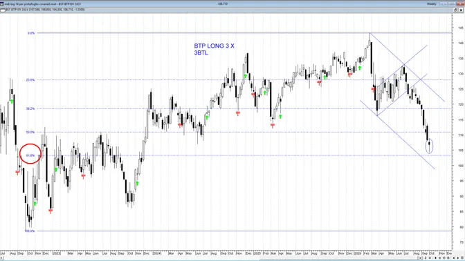The height and width of the screenshot is (261, 465).
Task: Click the 100 price label on right axis
Action: [x=461, y=166]
